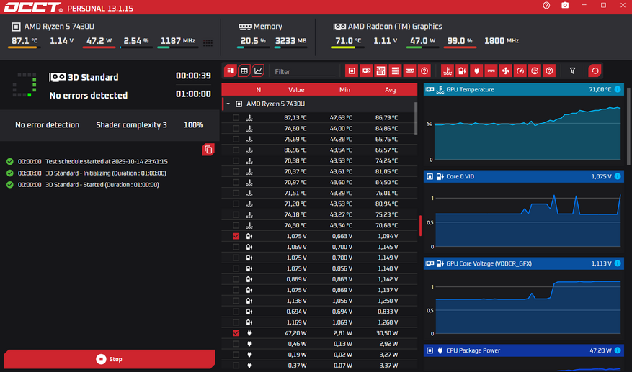
Task: Toggle the left panel layout icon
Action: [230, 71]
